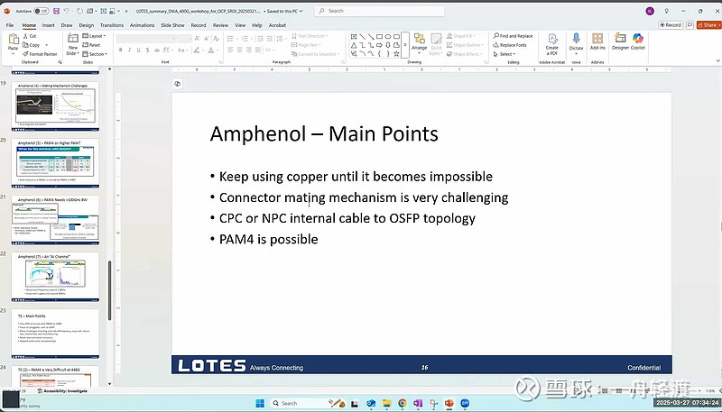Underline the selected text

(139, 50)
